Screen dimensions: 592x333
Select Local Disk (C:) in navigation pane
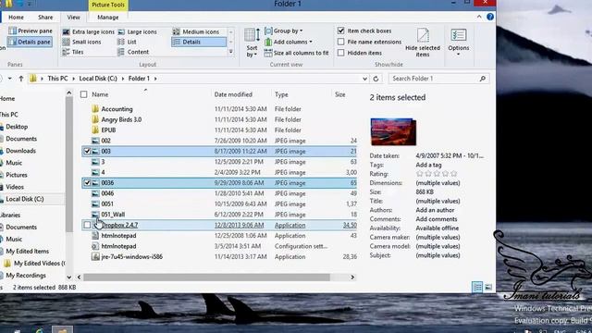25,199
